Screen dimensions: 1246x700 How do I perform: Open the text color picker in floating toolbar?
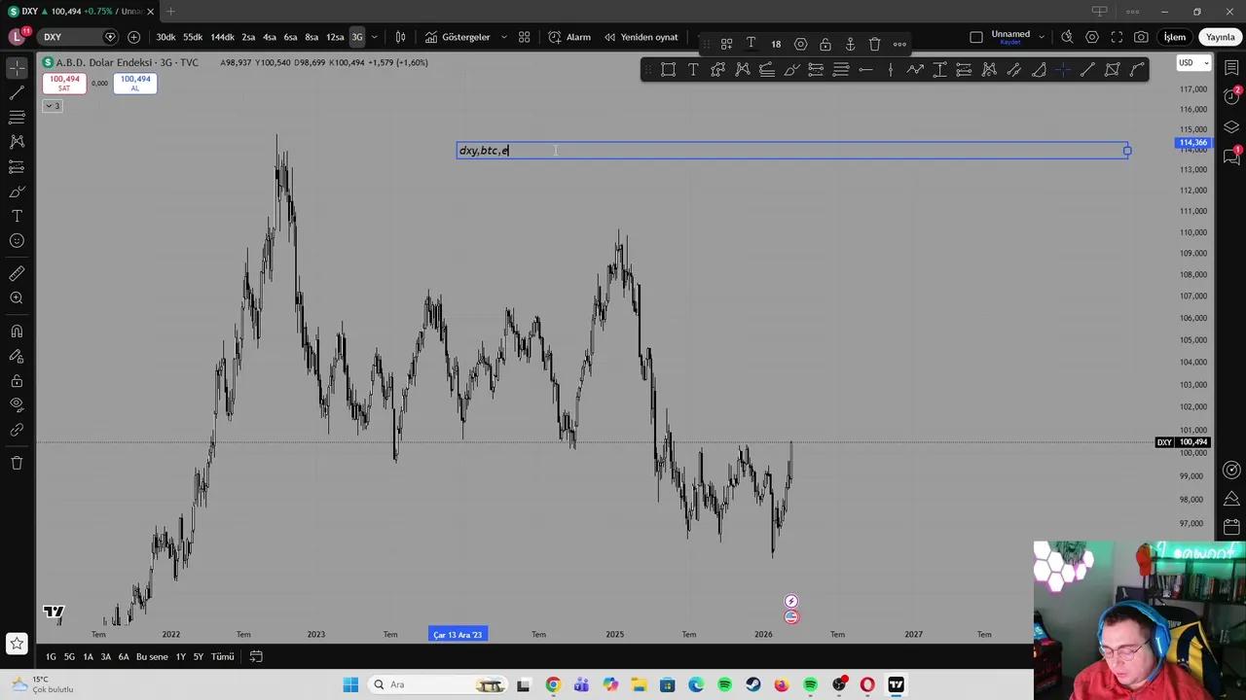[751, 44]
